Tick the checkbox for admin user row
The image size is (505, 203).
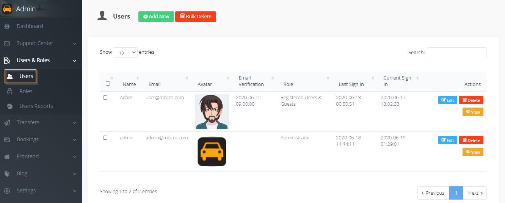tap(105, 138)
